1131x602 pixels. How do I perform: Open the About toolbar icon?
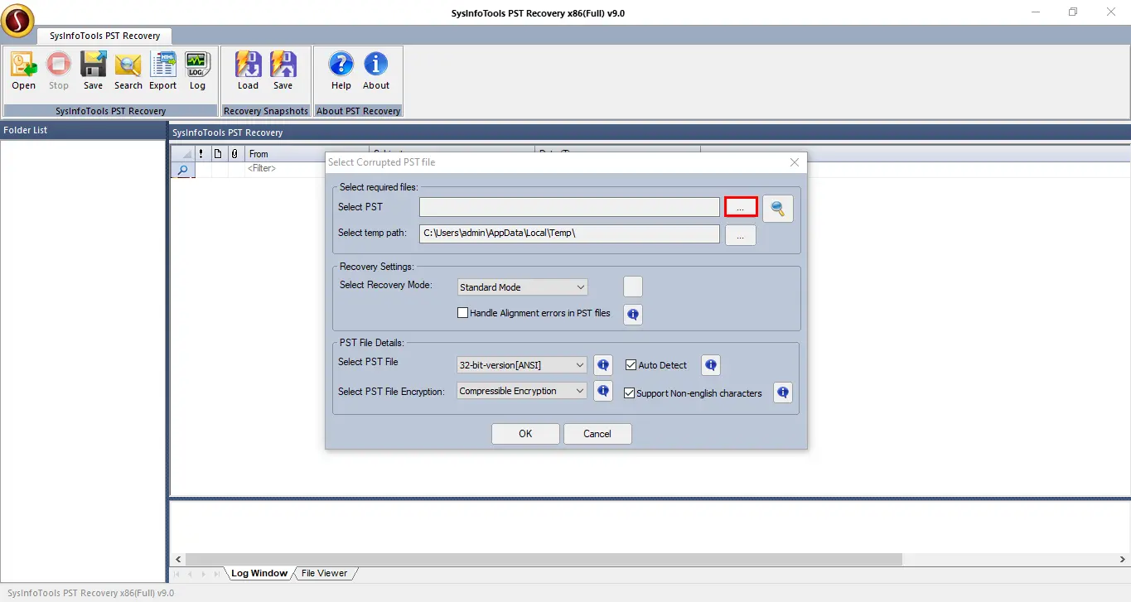[376, 71]
